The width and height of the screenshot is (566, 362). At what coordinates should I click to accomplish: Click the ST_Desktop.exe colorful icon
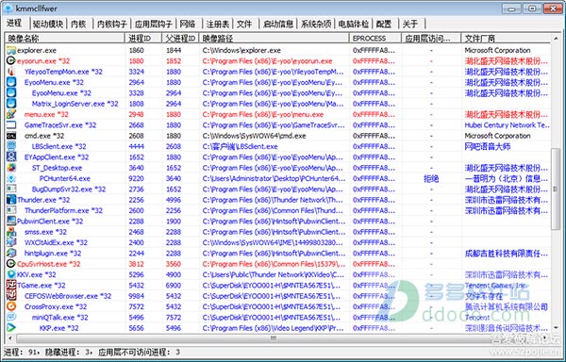[x=11, y=168]
